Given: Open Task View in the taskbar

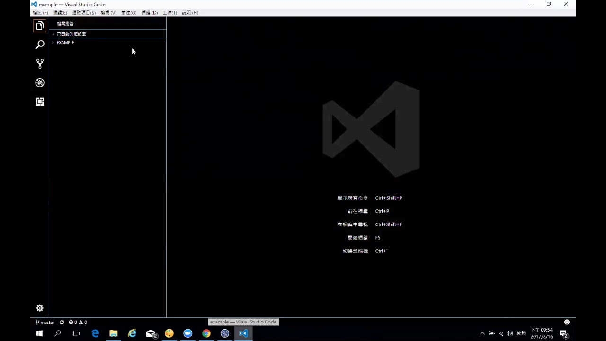Looking at the screenshot, I should (x=76, y=333).
